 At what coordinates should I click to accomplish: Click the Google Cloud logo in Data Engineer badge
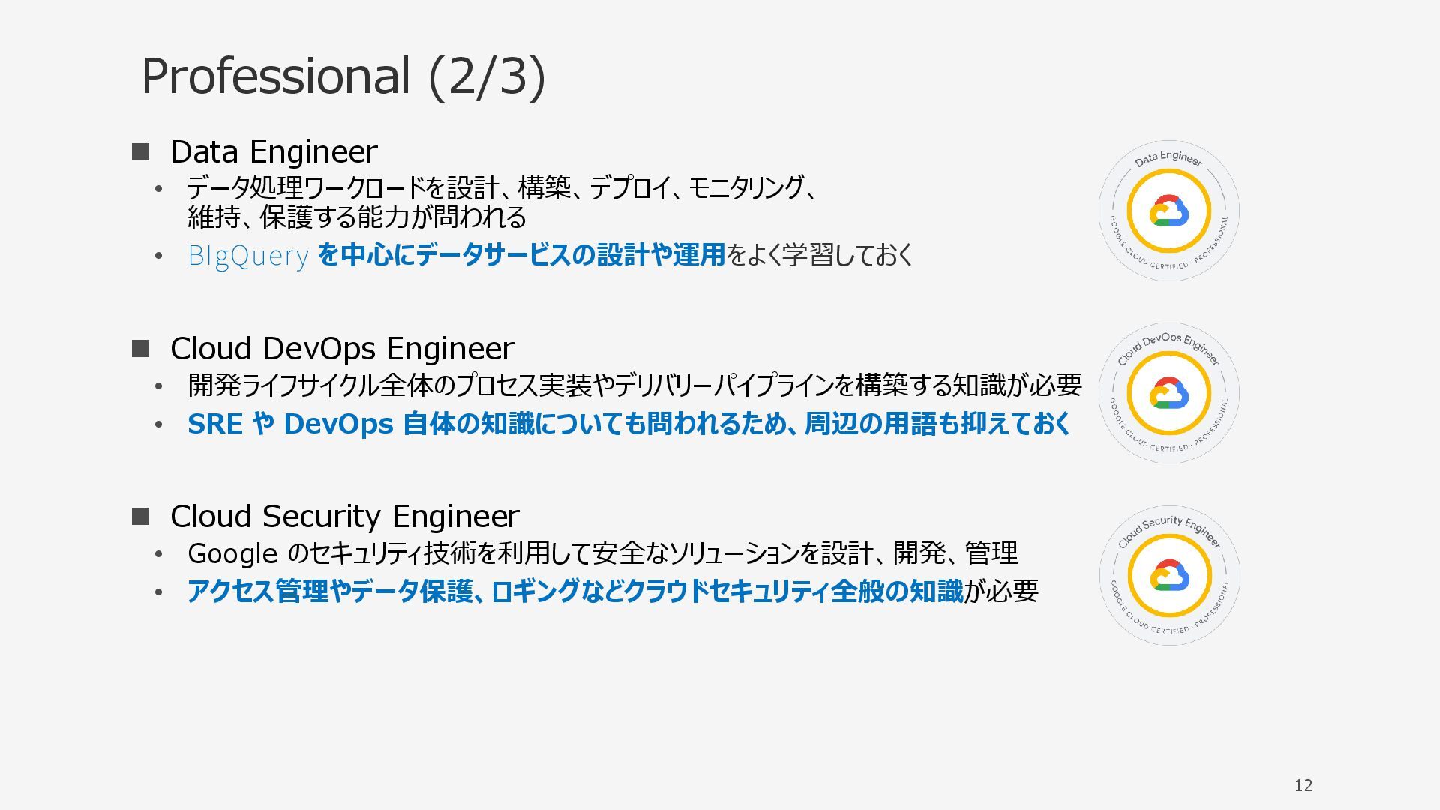(x=1168, y=212)
